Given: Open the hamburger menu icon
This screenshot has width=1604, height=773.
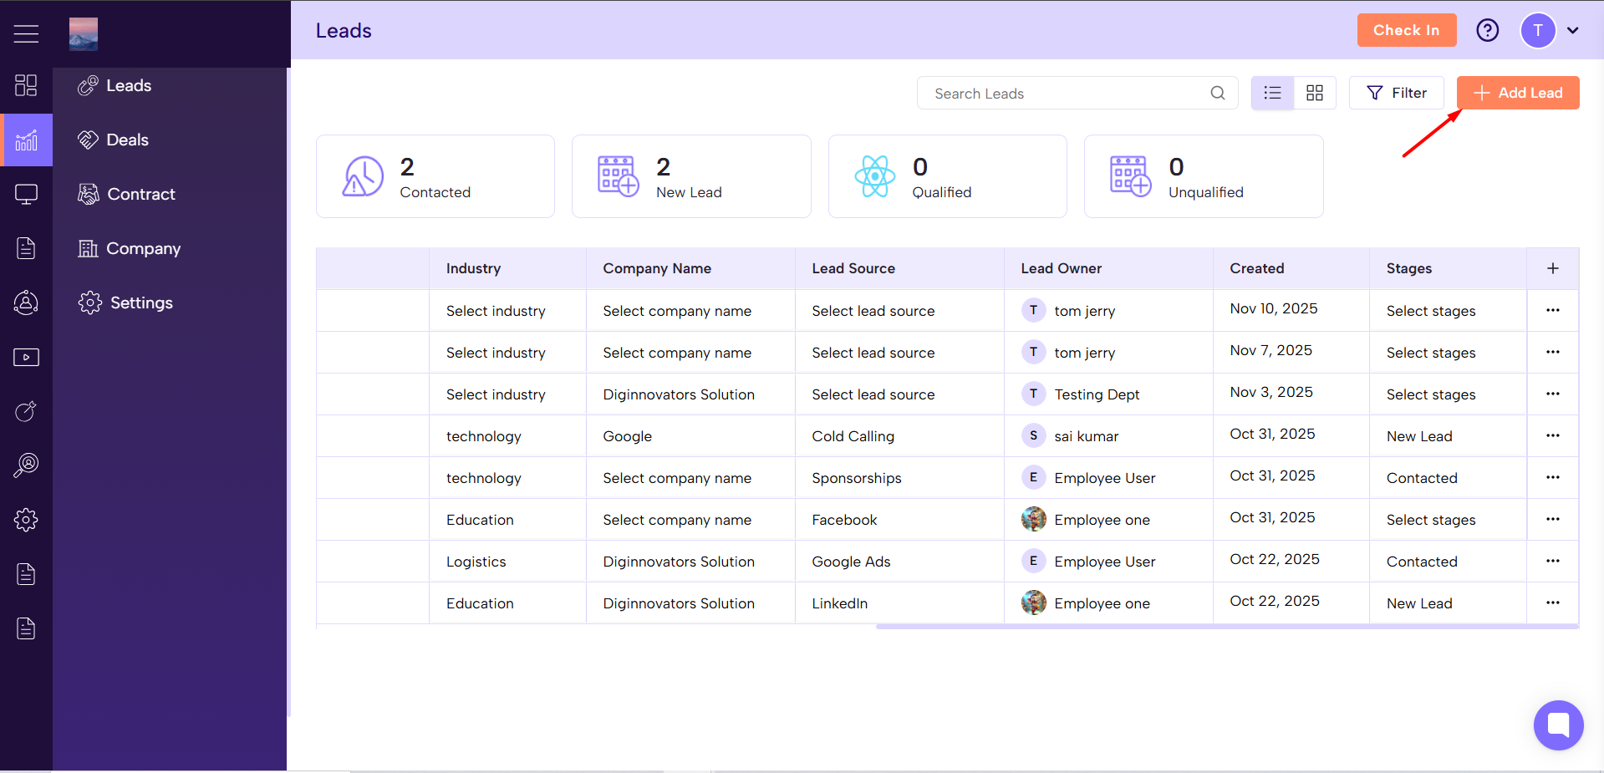Looking at the screenshot, I should pyautogui.click(x=26, y=33).
